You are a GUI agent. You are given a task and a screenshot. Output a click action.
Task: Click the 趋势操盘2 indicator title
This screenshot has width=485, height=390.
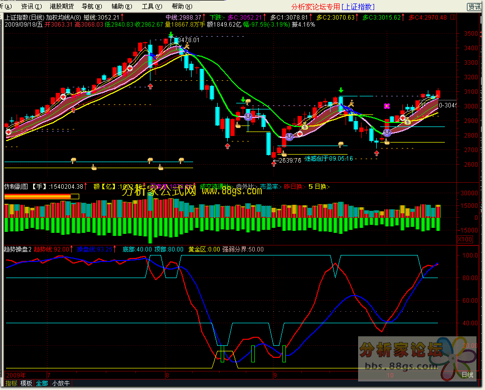click(x=18, y=249)
